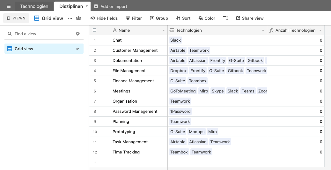This screenshot has width=331, height=170.
Task: Click Teamwork tag in Organisation row
Action: pos(180,101)
